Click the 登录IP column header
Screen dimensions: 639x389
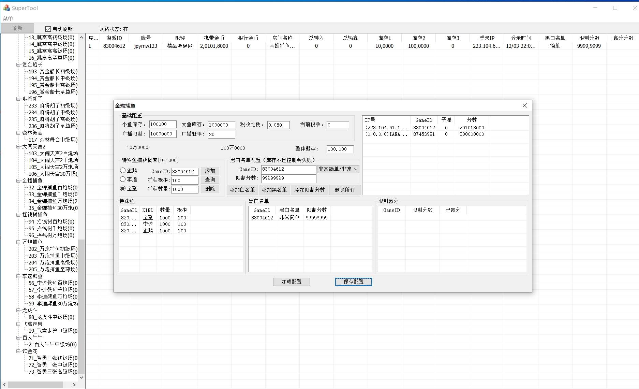[x=487, y=38]
